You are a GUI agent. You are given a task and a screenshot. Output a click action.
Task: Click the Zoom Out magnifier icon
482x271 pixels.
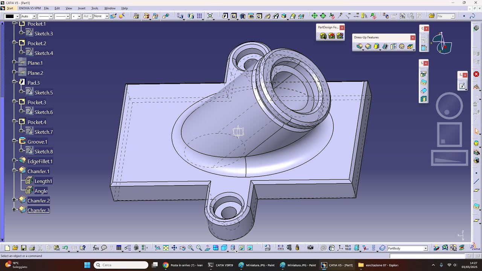coord(199,248)
